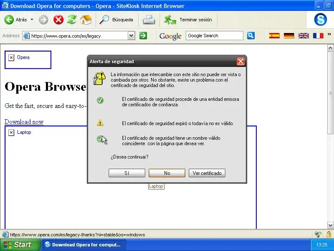Viewport: 334px width, 251px height.
Task: Click the address bar page icon
Action: pos(26,36)
